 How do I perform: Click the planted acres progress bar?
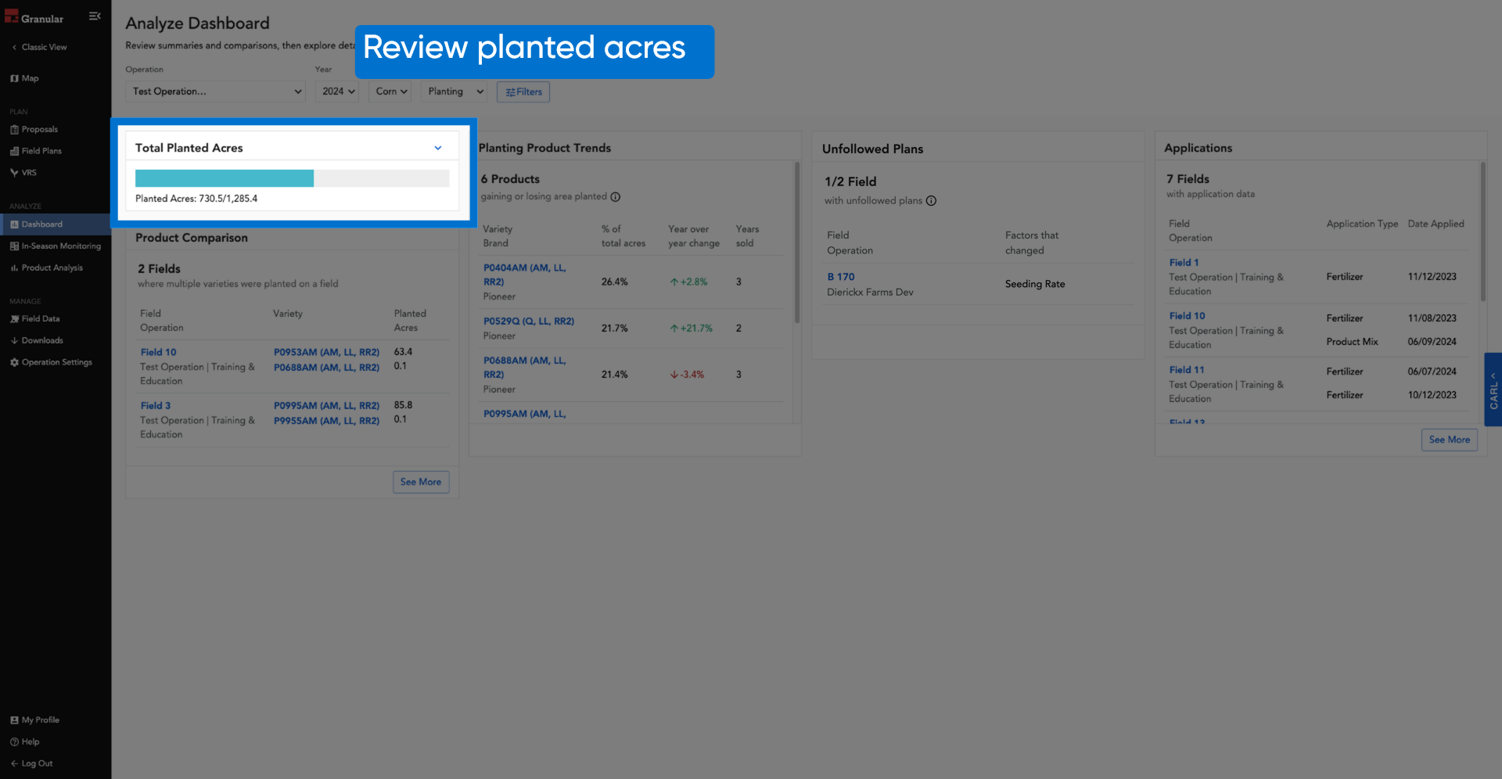pyautogui.click(x=292, y=178)
